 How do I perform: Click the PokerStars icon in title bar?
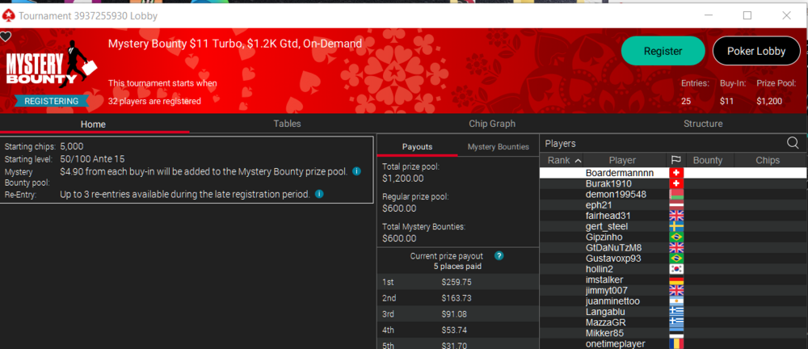coord(8,15)
